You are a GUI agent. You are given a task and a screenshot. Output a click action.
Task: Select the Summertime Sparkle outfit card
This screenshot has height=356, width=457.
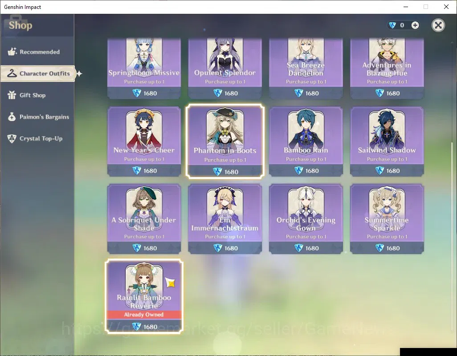(x=387, y=219)
